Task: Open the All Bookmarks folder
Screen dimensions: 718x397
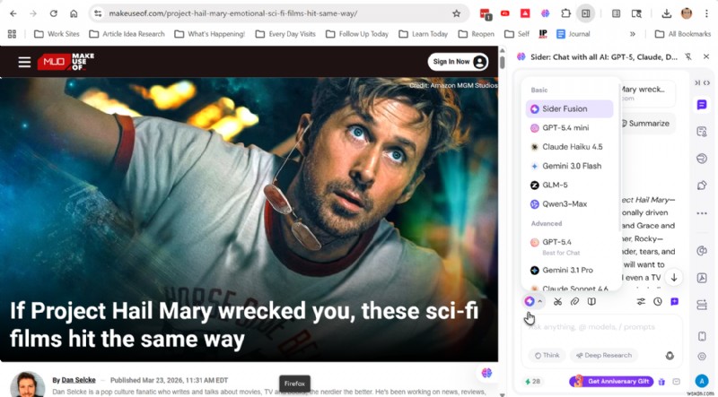Action: (x=683, y=34)
